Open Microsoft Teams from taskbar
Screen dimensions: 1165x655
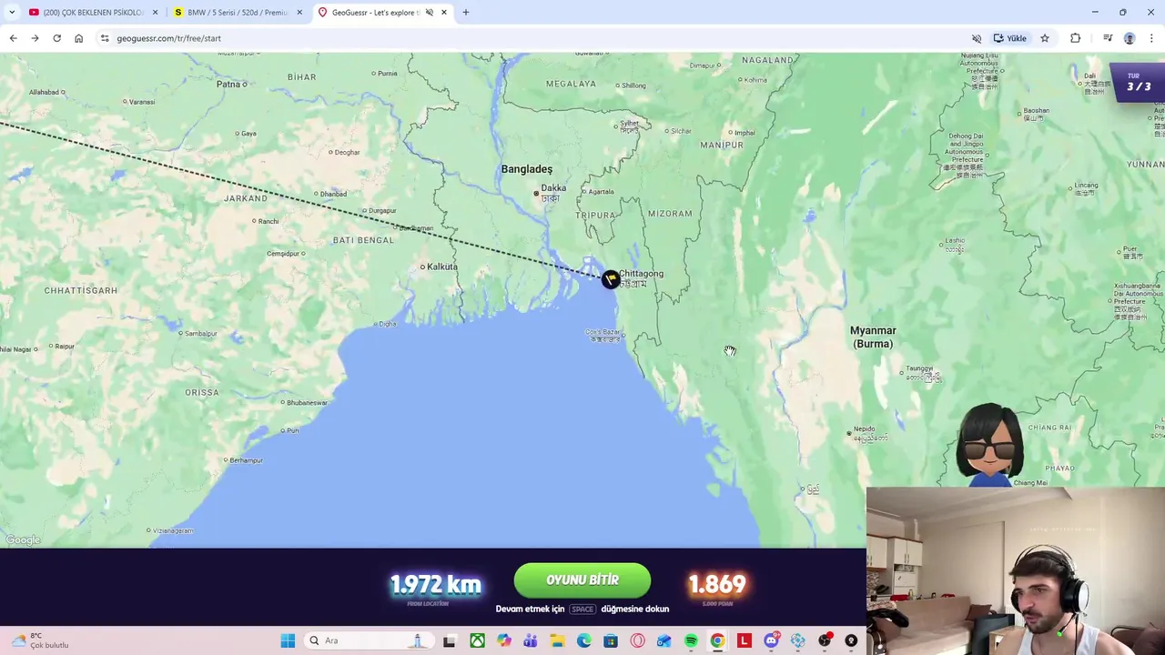tap(531, 640)
